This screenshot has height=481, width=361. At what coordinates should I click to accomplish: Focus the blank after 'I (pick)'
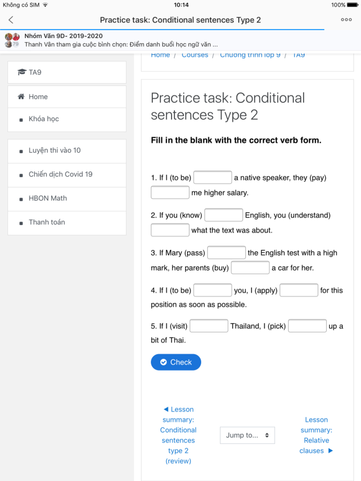307,326
